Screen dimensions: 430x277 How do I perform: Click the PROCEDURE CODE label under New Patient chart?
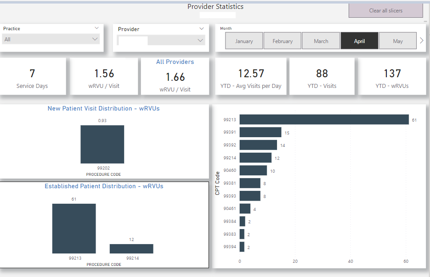103,174
